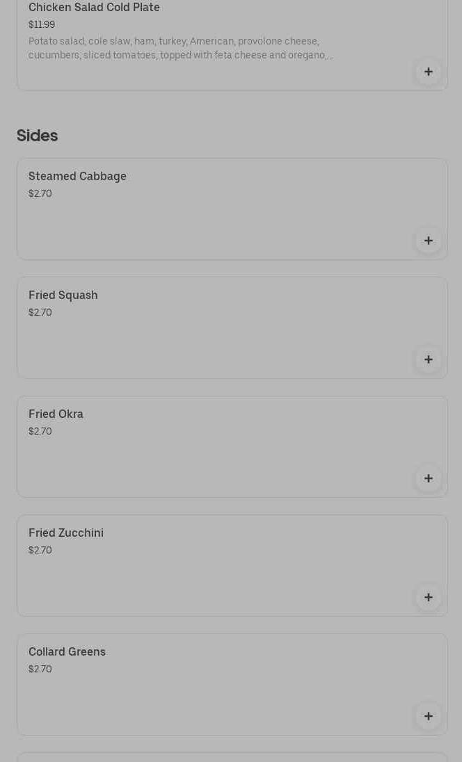
Task: Open the Fried Zucchini item title
Action: pos(66,533)
